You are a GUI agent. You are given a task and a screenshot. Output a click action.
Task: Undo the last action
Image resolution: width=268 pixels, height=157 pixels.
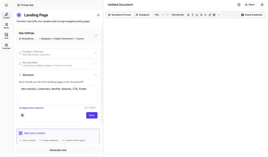point(163,15)
